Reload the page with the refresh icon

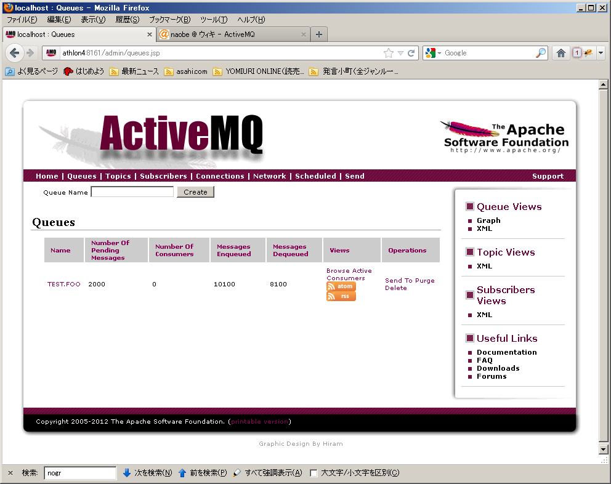tap(411, 53)
